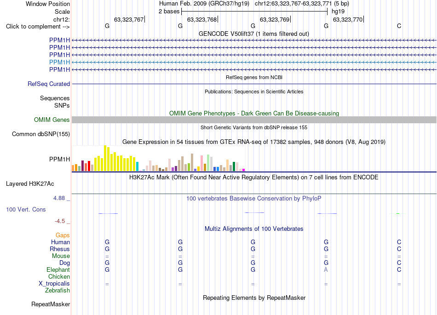Click '100 vertebrates Basewise Conservation by PhyloP' title
This screenshot has height=315, width=437.
point(254,198)
